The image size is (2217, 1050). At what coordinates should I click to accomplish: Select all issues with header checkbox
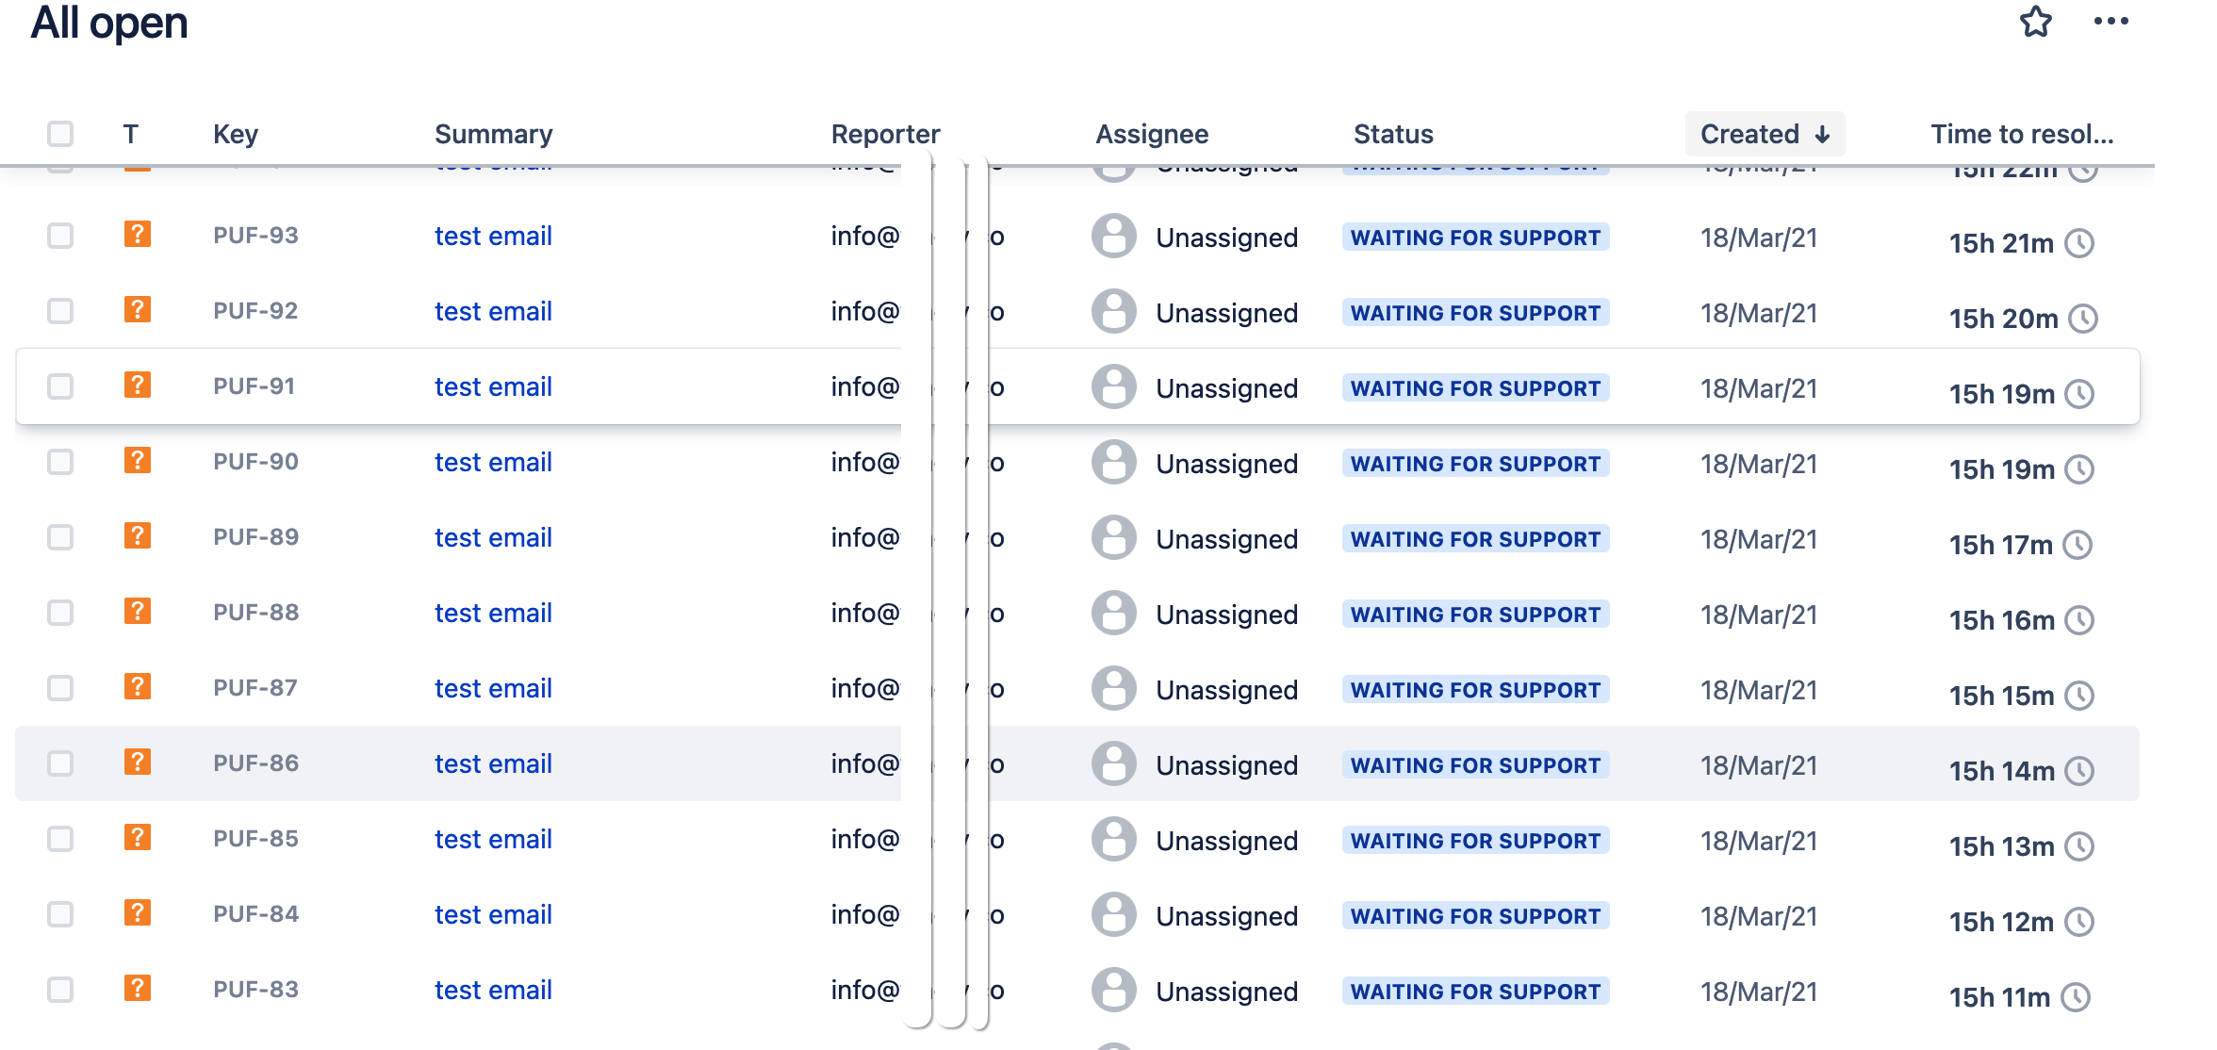60,134
